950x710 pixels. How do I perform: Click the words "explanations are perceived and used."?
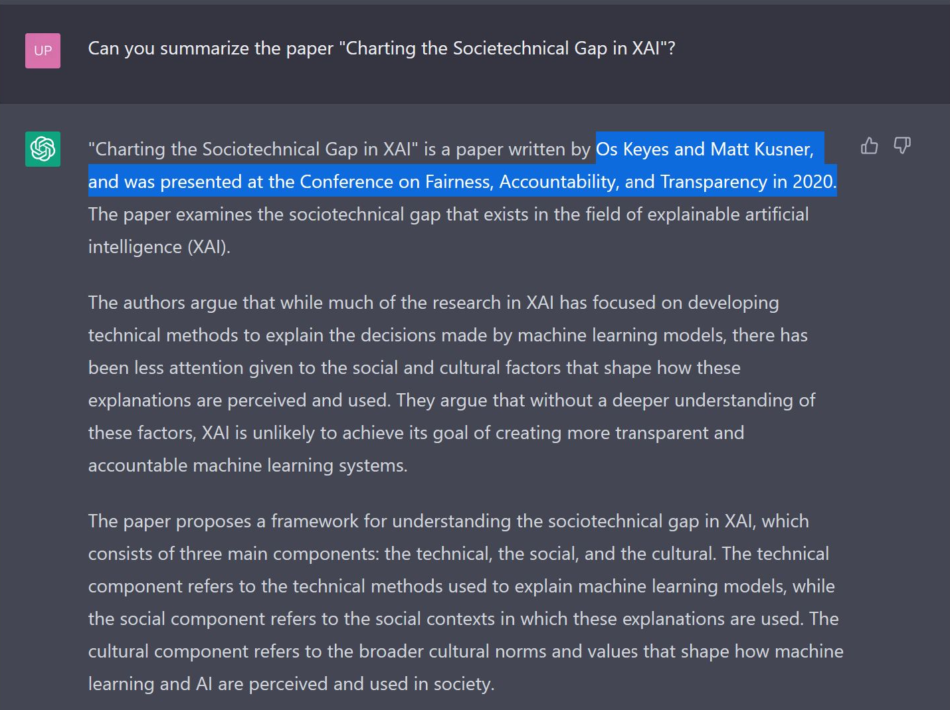pos(239,400)
